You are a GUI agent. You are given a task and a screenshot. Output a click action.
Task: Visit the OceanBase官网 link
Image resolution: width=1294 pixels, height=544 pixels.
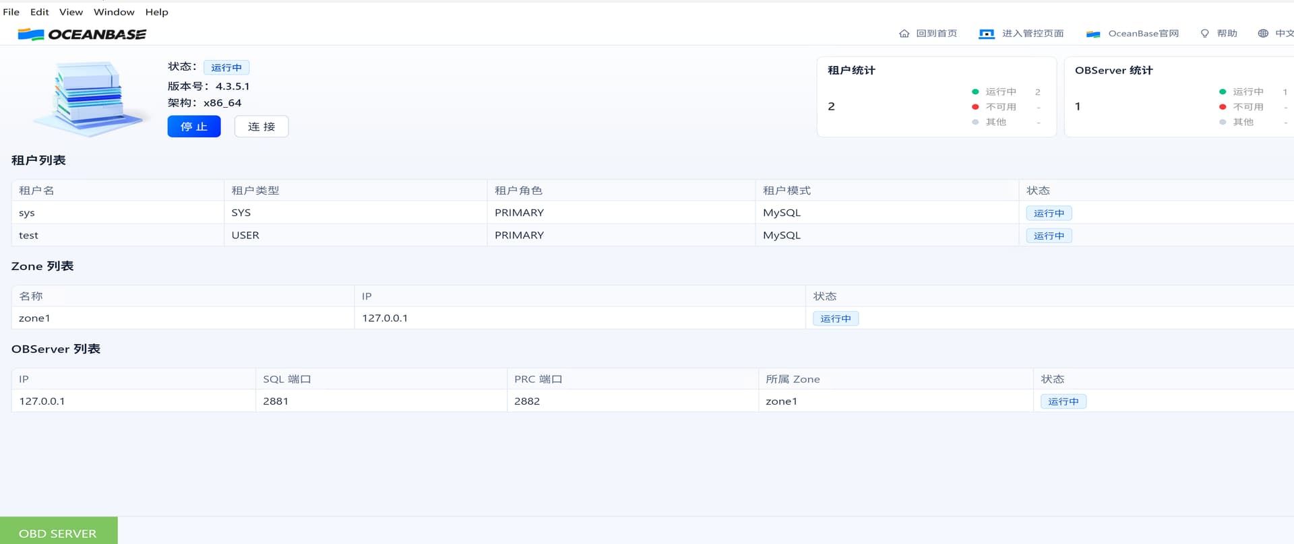click(1144, 34)
